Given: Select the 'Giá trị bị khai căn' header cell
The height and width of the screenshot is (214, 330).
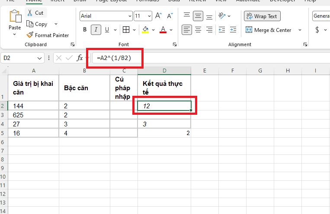Looking at the screenshot, I should pyautogui.click(x=33, y=88).
